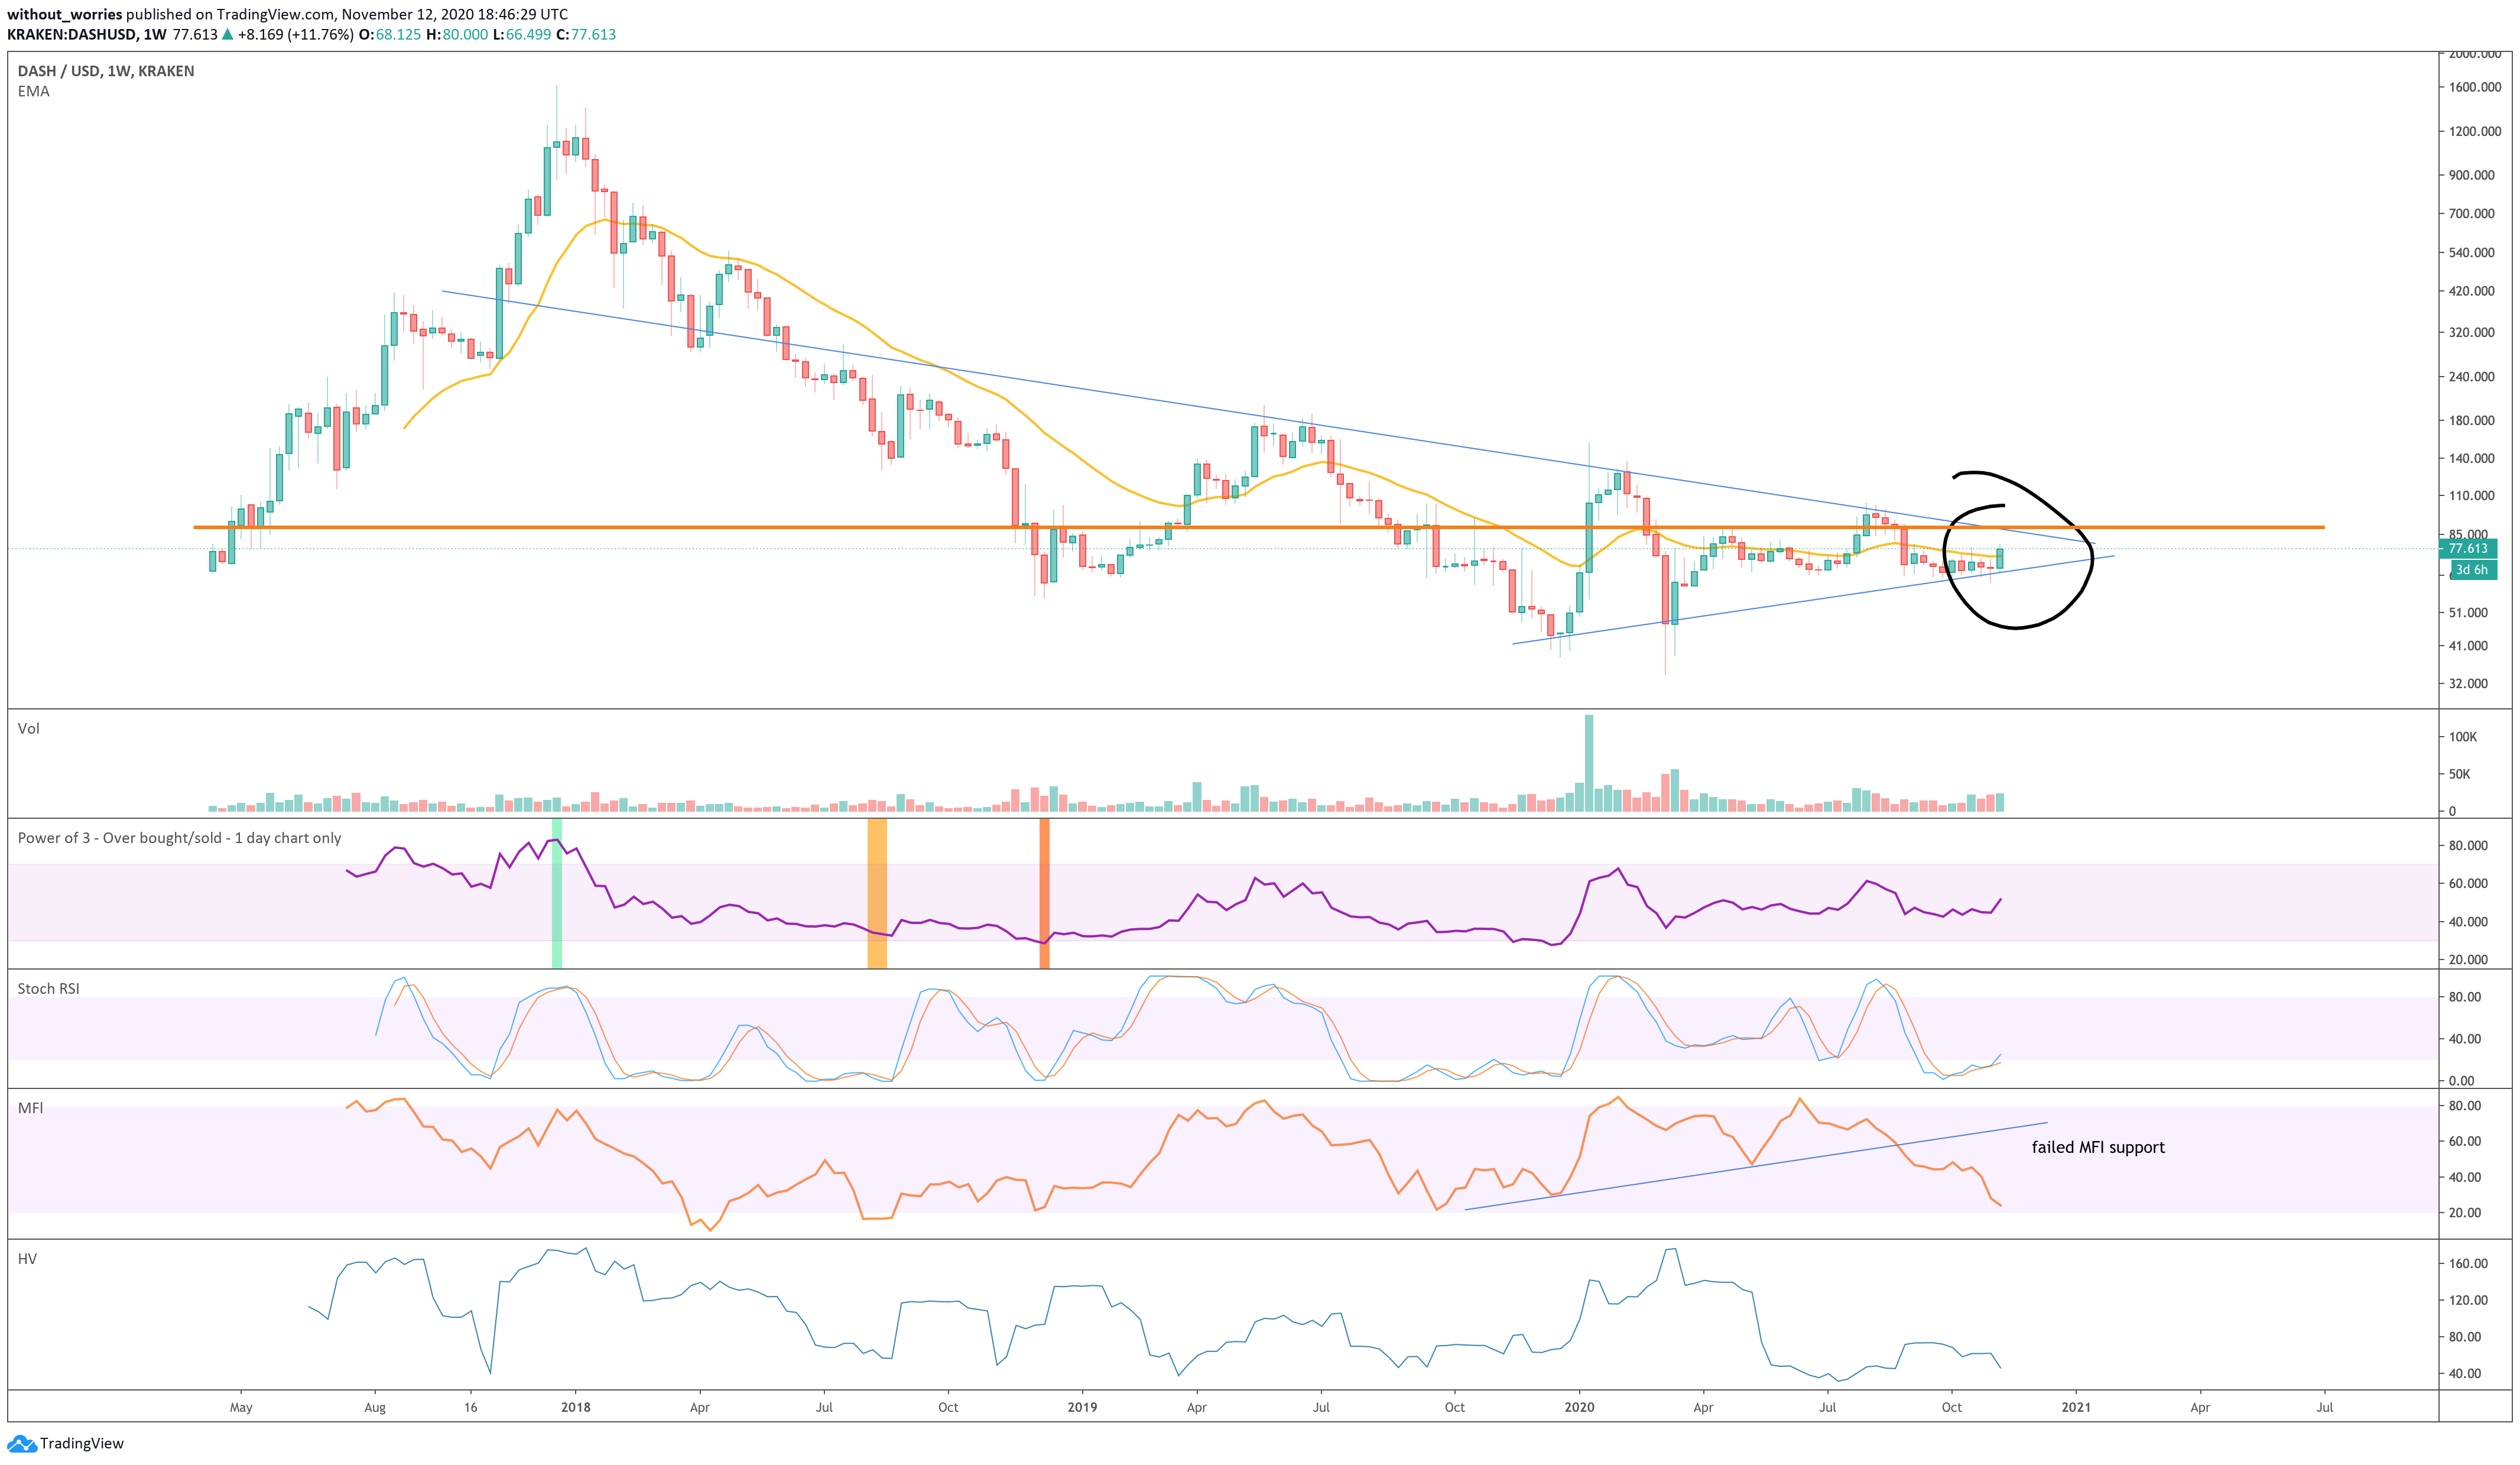Click the 180.000 price axis label

[2471, 420]
